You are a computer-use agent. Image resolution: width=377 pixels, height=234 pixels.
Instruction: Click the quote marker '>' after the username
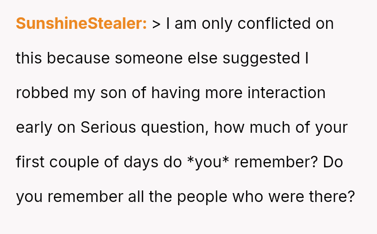[x=157, y=24]
